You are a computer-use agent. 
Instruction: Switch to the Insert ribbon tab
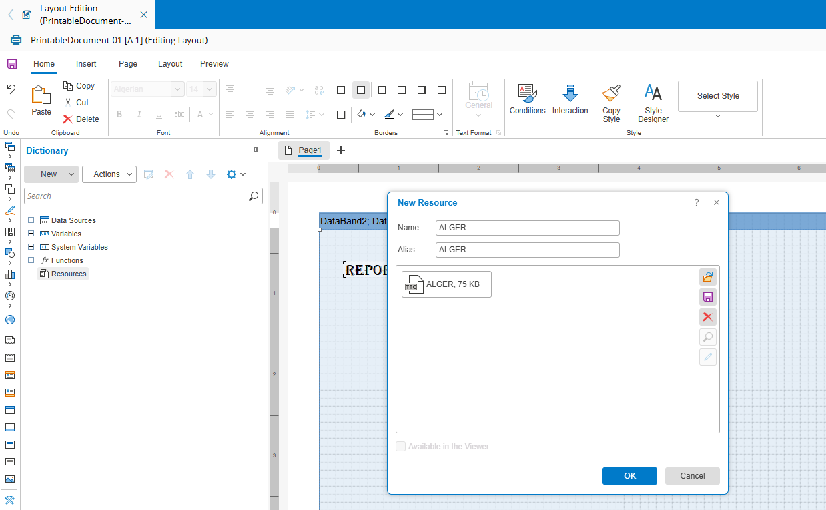tap(86, 64)
